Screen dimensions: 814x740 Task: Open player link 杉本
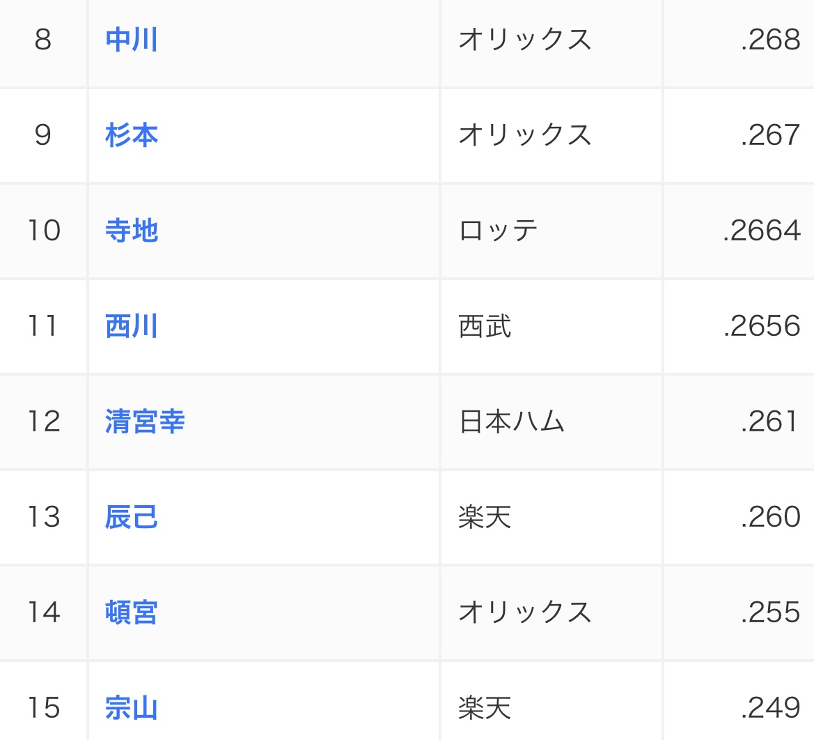point(132,135)
